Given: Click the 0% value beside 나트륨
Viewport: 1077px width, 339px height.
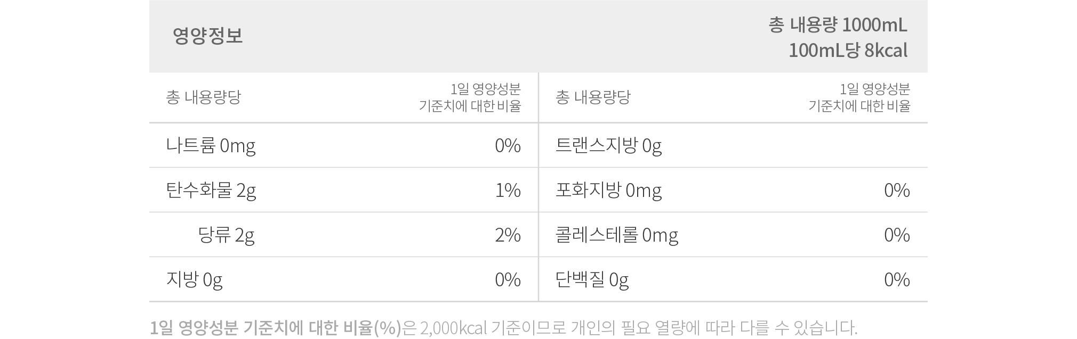Looking at the screenshot, I should [x=508, y=145].
